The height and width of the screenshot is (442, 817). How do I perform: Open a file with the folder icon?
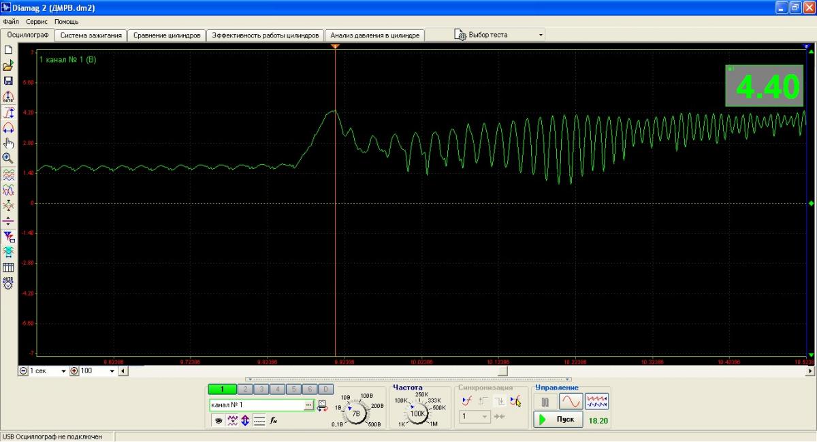click(x=8, y=66)
